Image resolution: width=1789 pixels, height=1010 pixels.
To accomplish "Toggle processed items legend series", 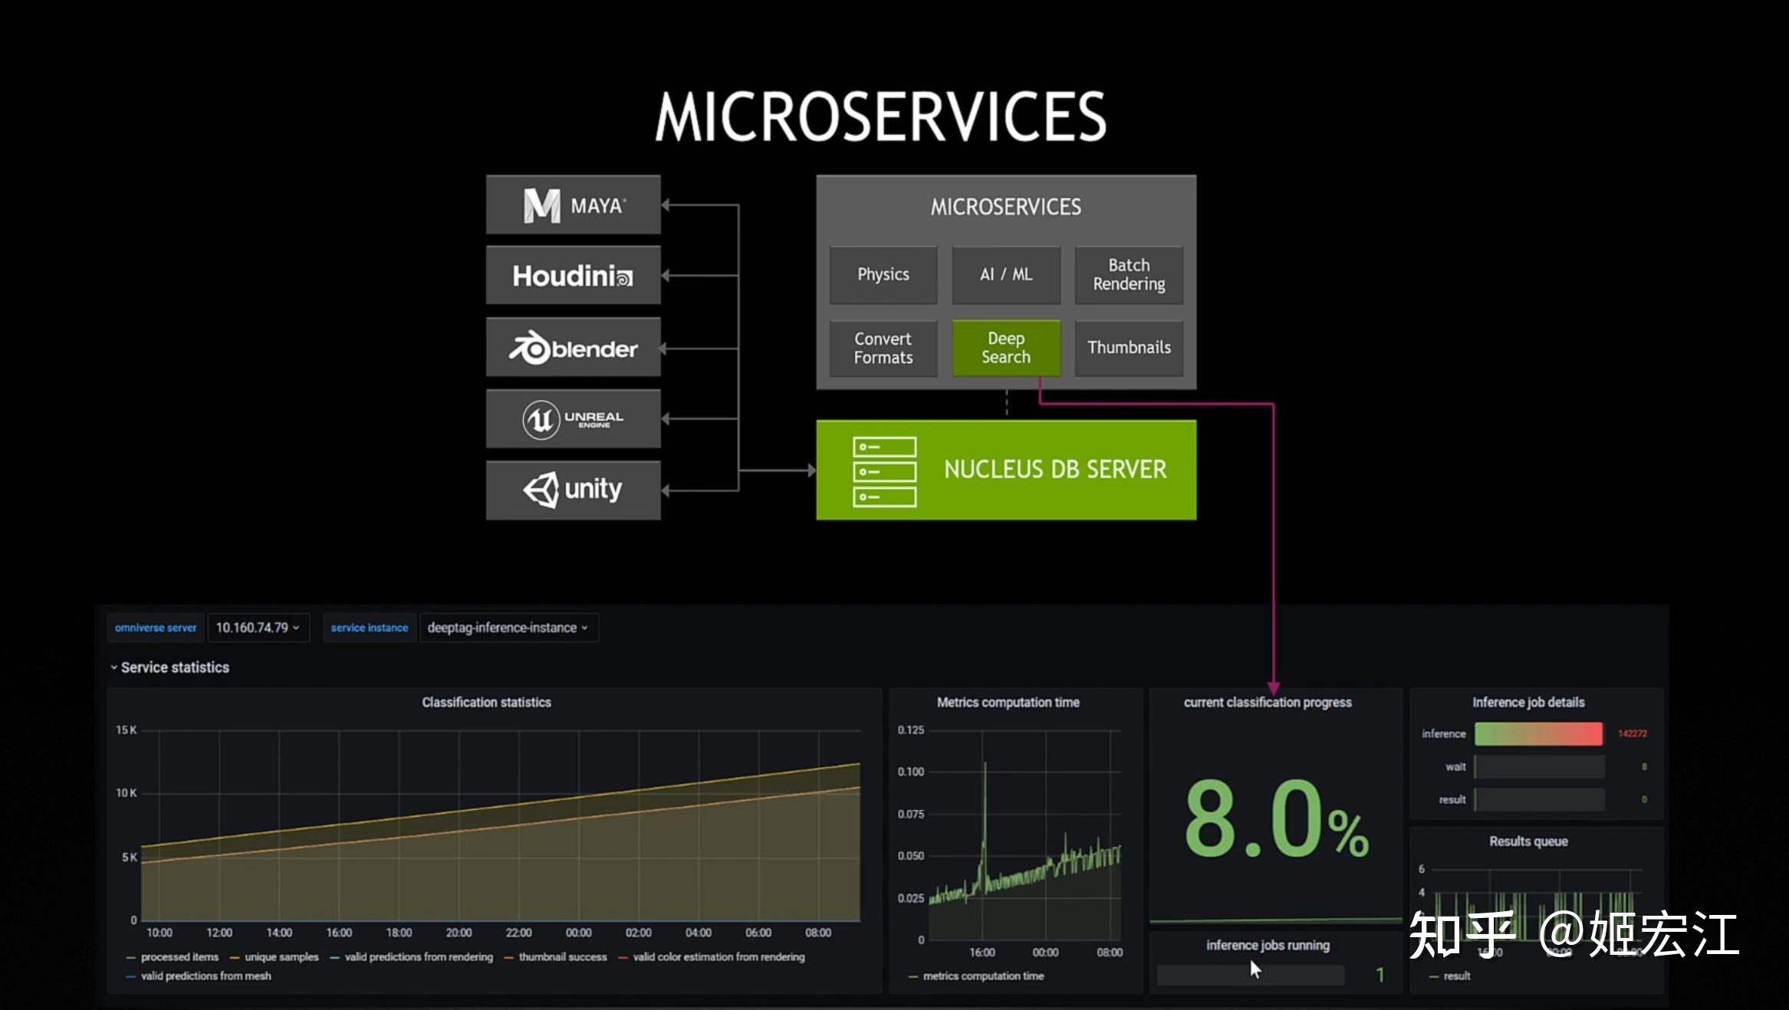I will (179, 957).
